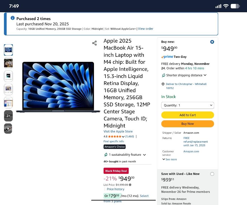Select the Save with Used radio button

tap(212, 174)
